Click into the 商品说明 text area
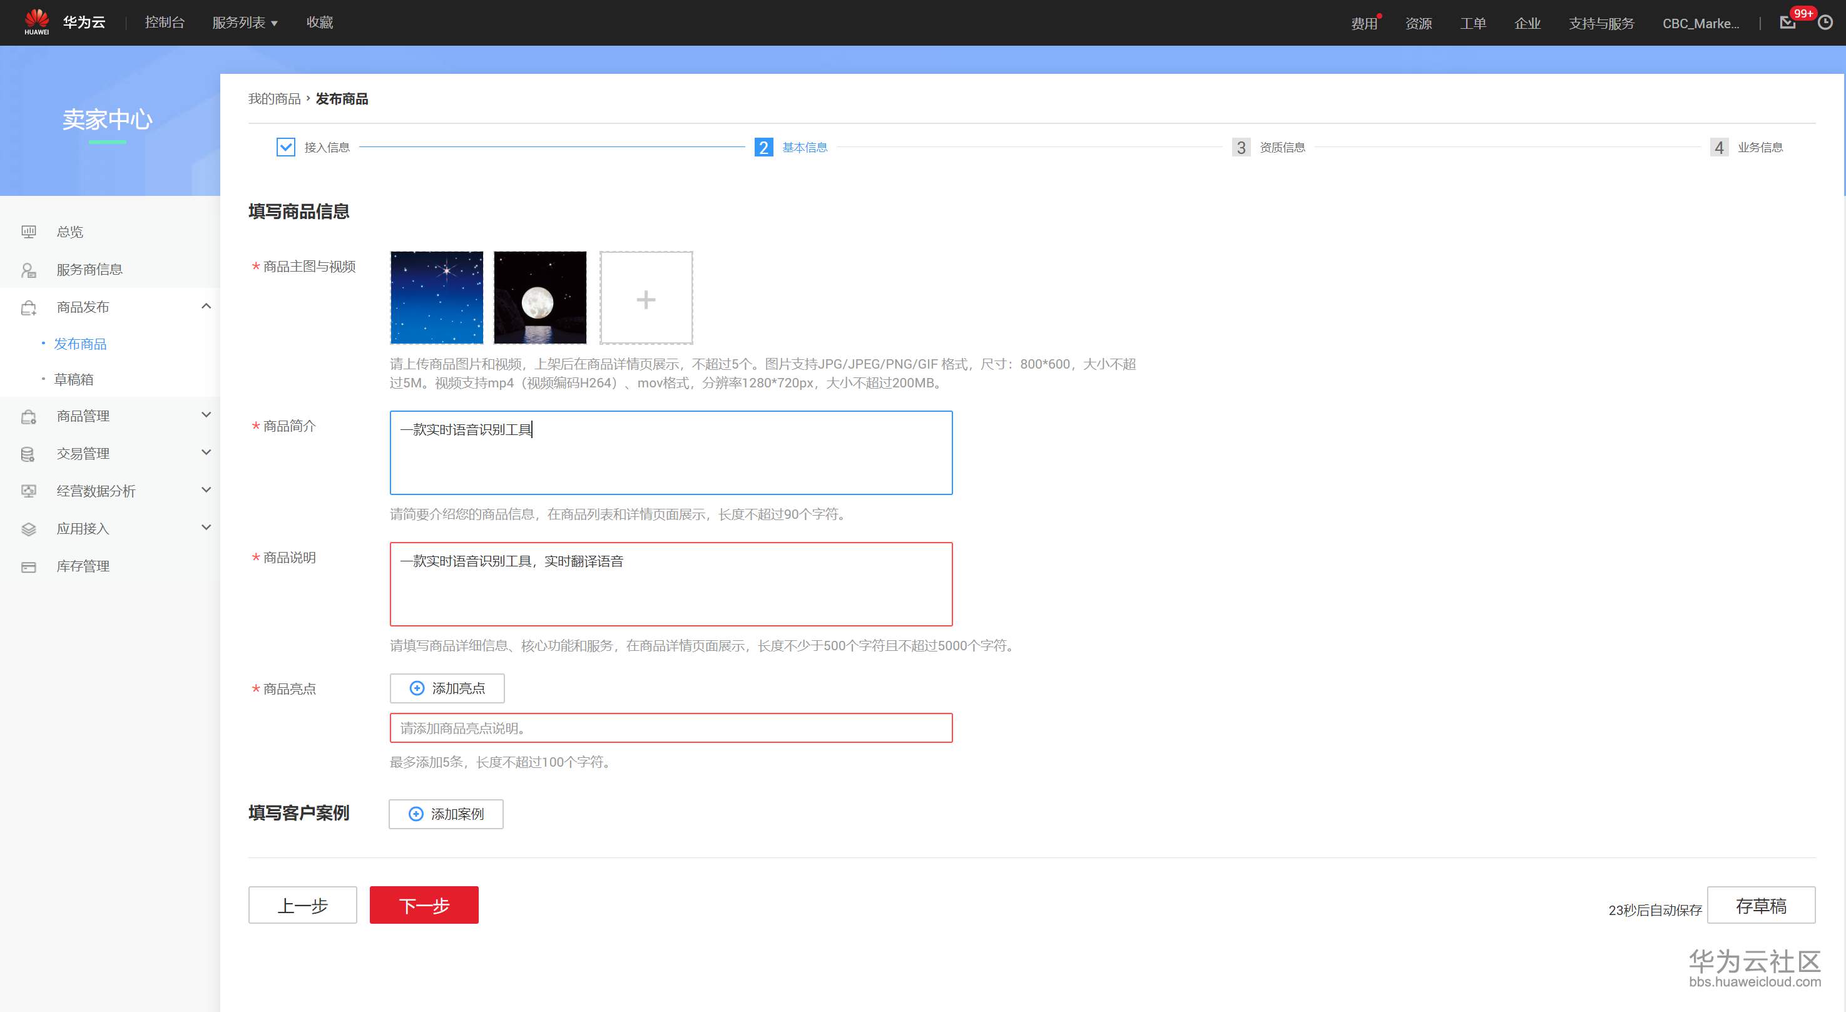Viewport: 1846px width, 1012px height. (x=671, y=584)
